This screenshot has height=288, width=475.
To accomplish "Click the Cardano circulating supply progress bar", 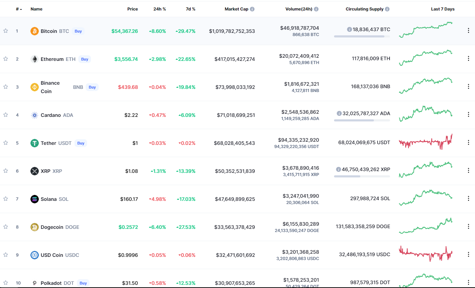I will 362,120.
